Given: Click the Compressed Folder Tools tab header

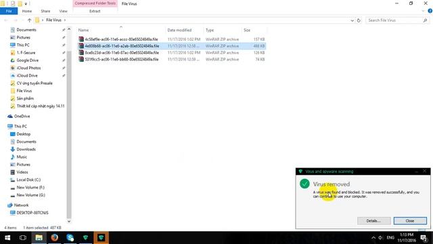Looking at the screenshot, I should 95,3.
